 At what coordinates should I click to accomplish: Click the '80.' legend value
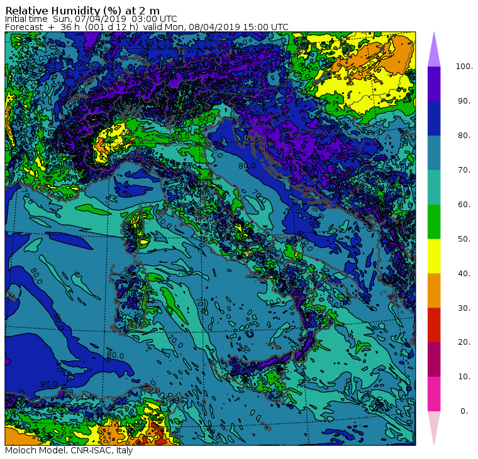(464, 136)
